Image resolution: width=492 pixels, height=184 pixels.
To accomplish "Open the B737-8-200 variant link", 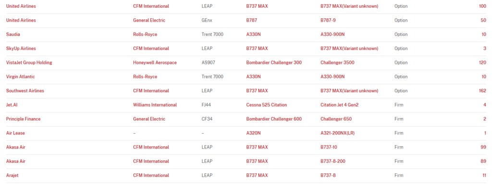I will click(x=333, y=161).
